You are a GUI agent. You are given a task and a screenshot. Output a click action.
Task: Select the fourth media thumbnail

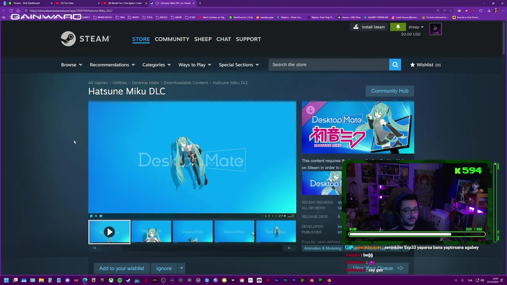[234, 232]
